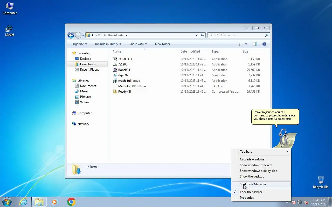Sort by Date modified column header
This screenshot has height=207, width=332.
tap(194, 51)
